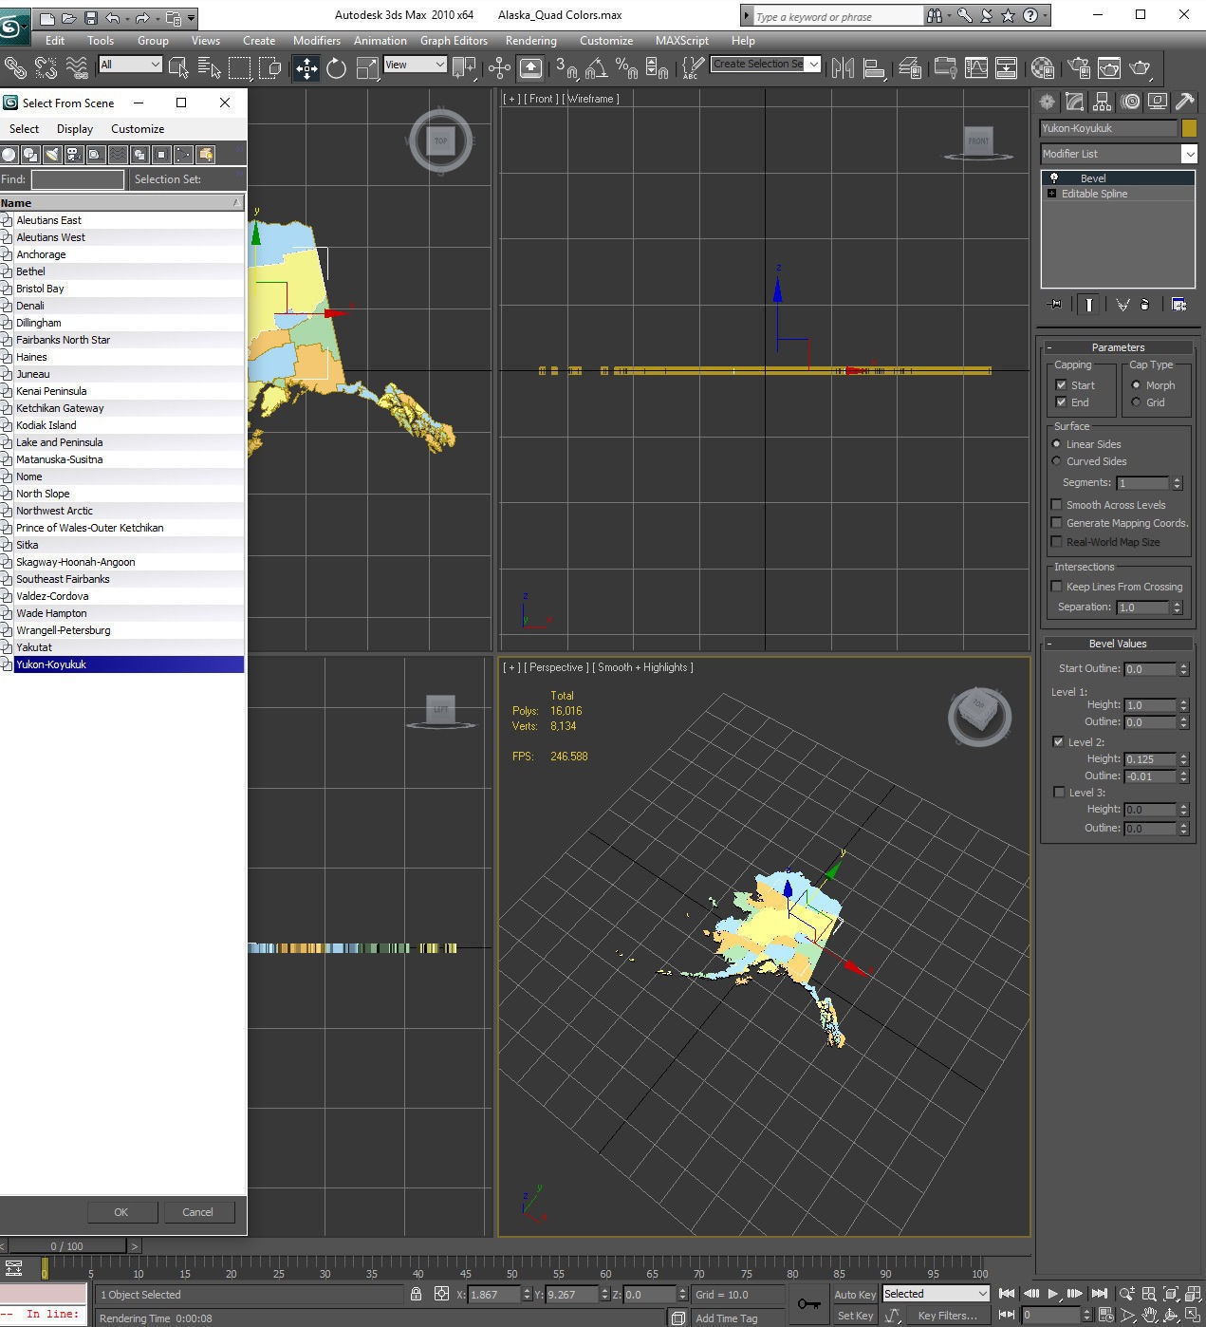Collapse the Parameters rollout

[x=1118, y=347]
